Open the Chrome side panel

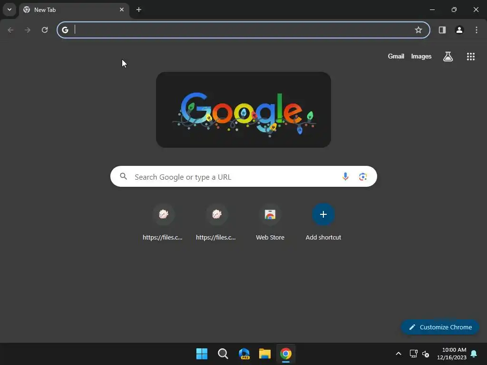[442, 30]
